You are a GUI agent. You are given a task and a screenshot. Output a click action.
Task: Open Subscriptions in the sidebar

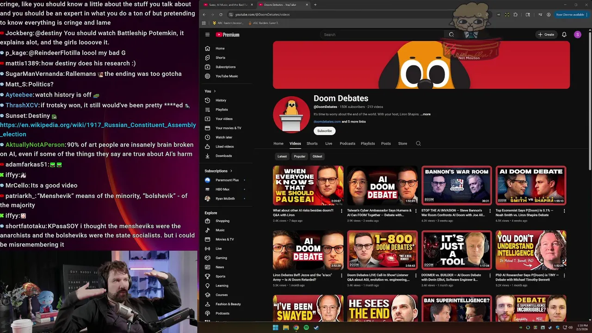225,67
